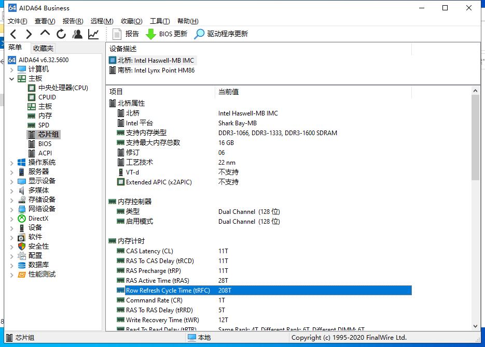Viewport: 485px width, 347px height.
Task: Expand the 设备 tree node
Action: point(12,228)
